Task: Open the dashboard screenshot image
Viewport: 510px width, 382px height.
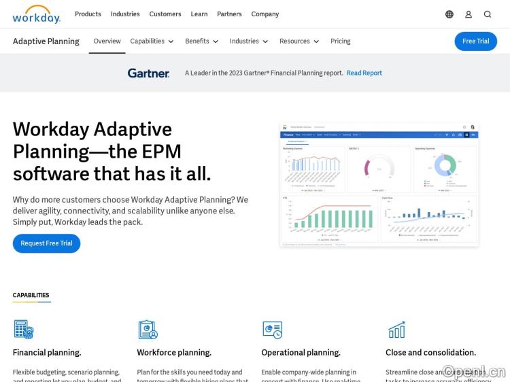Action: tap(379, 185)
